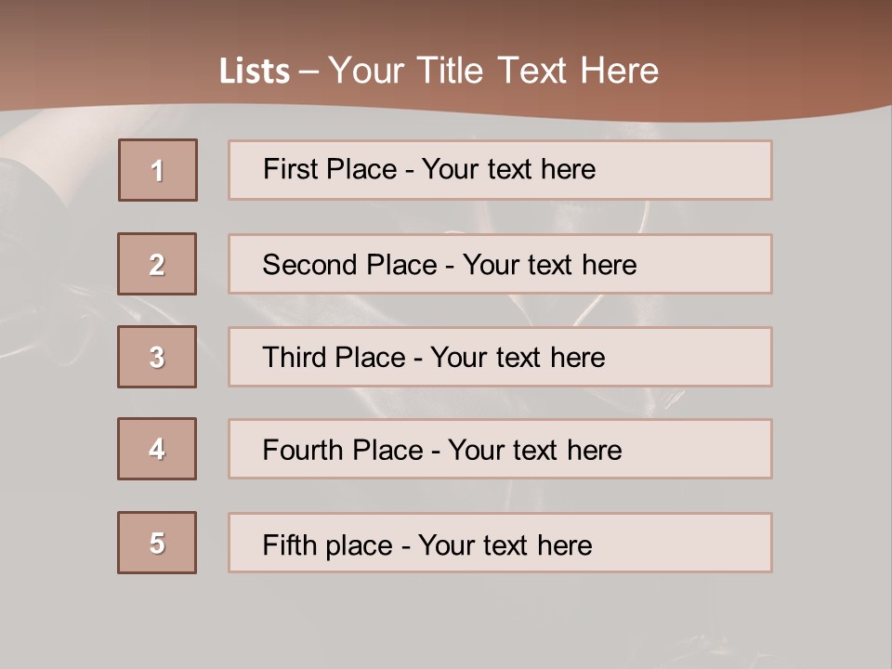
Task: Click Your text here in Second Place row
Action: (549, 265)
